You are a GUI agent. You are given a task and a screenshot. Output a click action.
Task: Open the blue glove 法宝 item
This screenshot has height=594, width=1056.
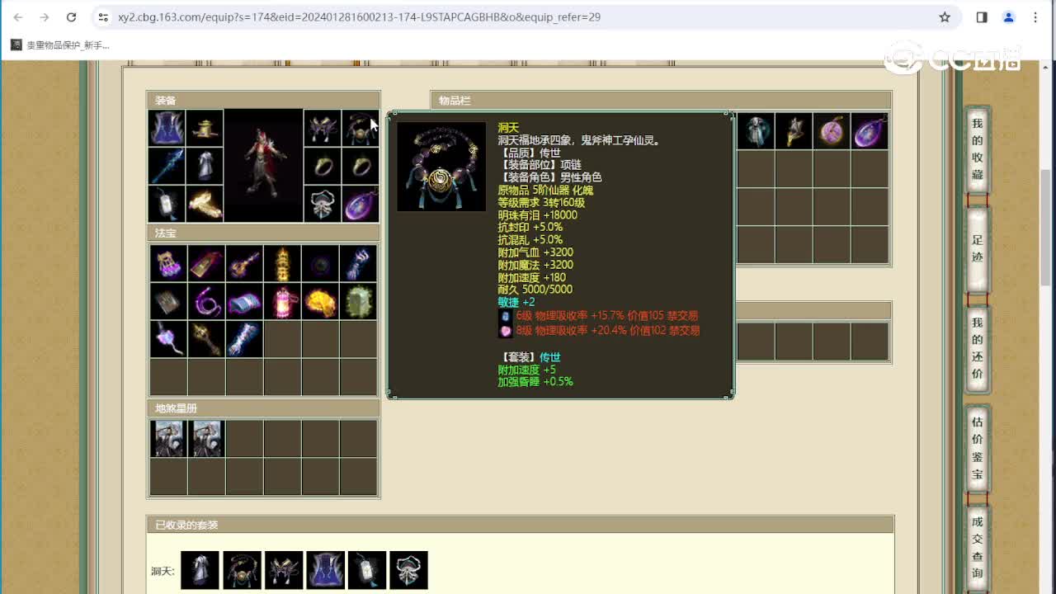(x=358, y=263)
